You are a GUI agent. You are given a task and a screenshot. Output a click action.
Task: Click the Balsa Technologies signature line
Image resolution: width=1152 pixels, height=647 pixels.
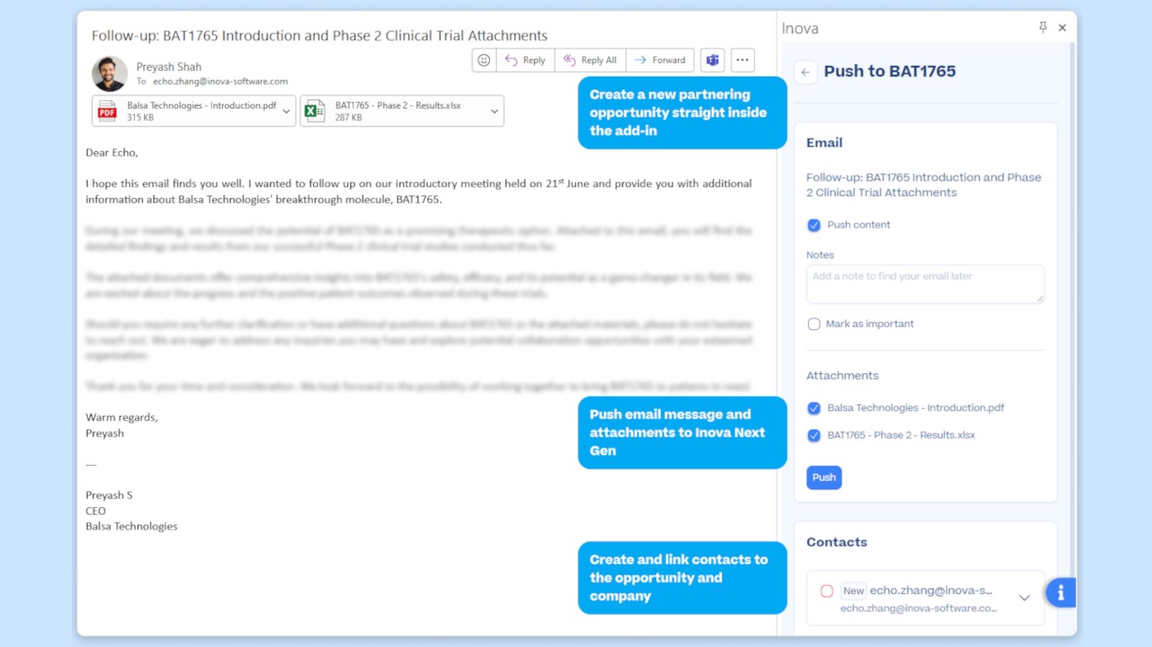132,527
